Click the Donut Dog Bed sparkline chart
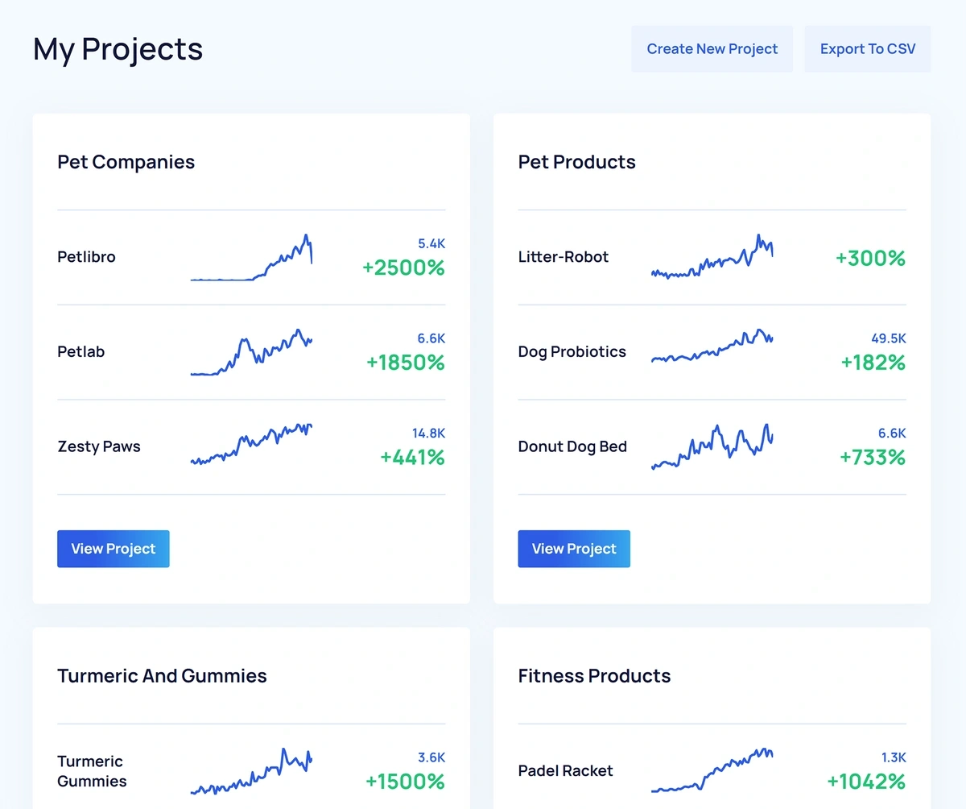 pyautogui.click(x=712, y=446)
